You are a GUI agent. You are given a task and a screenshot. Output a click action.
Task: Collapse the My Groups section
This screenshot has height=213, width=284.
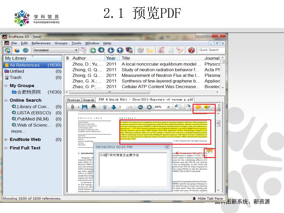(x=6, y=85)
